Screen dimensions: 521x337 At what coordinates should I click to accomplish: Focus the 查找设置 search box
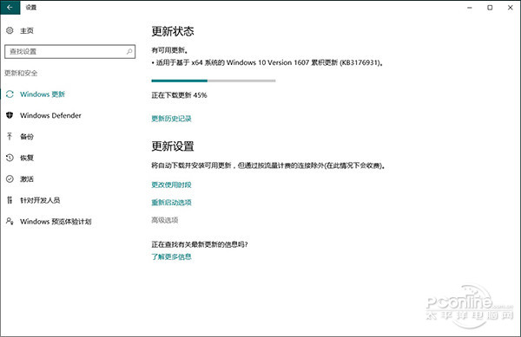(x=69, y=52)
